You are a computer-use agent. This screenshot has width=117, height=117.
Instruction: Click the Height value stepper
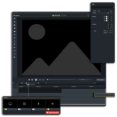tap(112, 33)
